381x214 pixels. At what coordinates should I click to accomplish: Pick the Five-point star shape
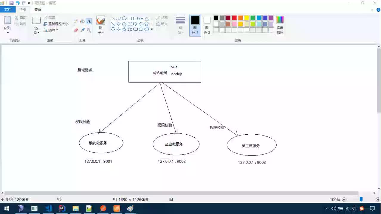pos(124,29)
